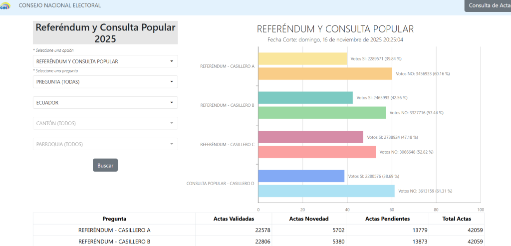The height and width of the screenshot is (246, 511).
Task: Open the Referéndum y Consulta Popular dropdown
Action: click(x=105, y=61)
